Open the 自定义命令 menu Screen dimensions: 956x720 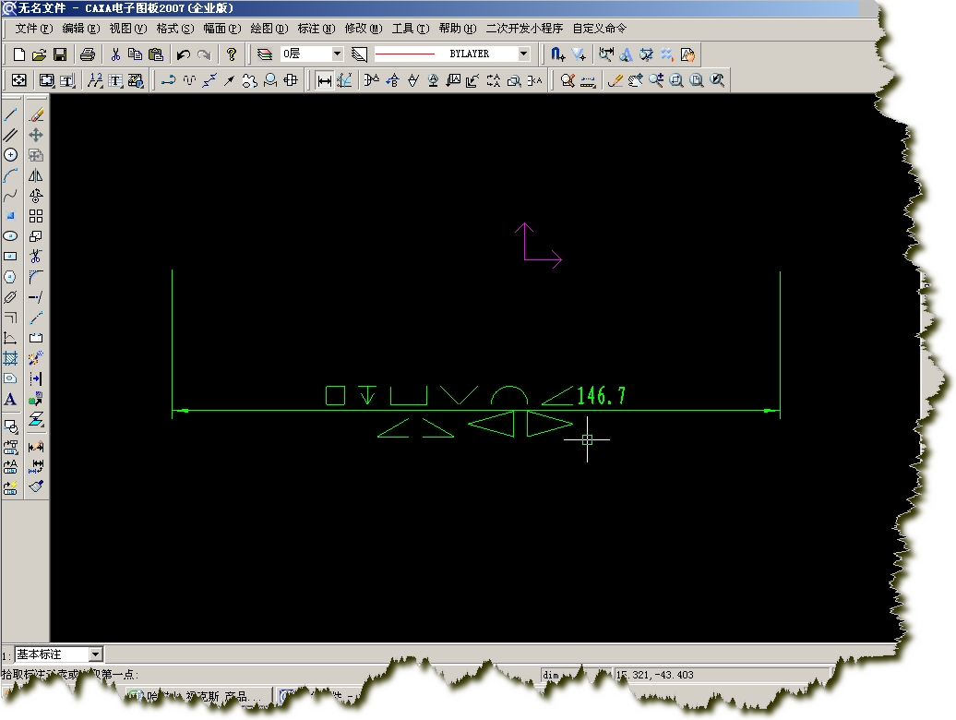tap(599, 28)
